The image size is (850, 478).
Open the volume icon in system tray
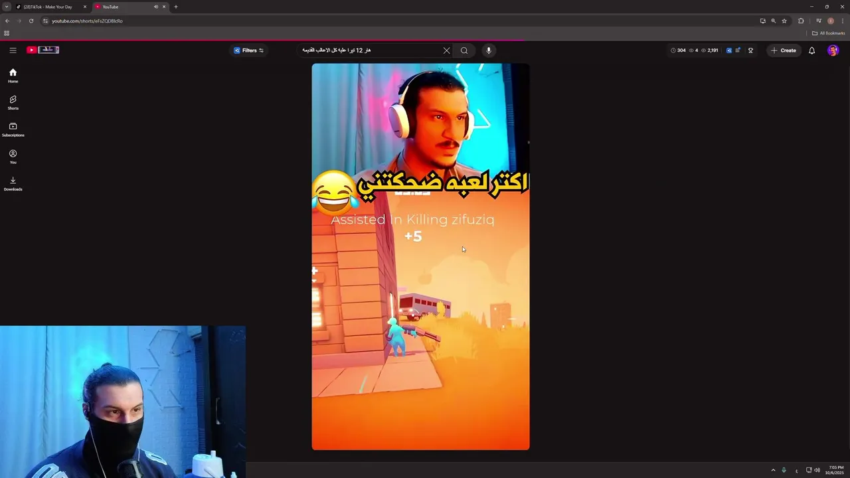point(817,470)
